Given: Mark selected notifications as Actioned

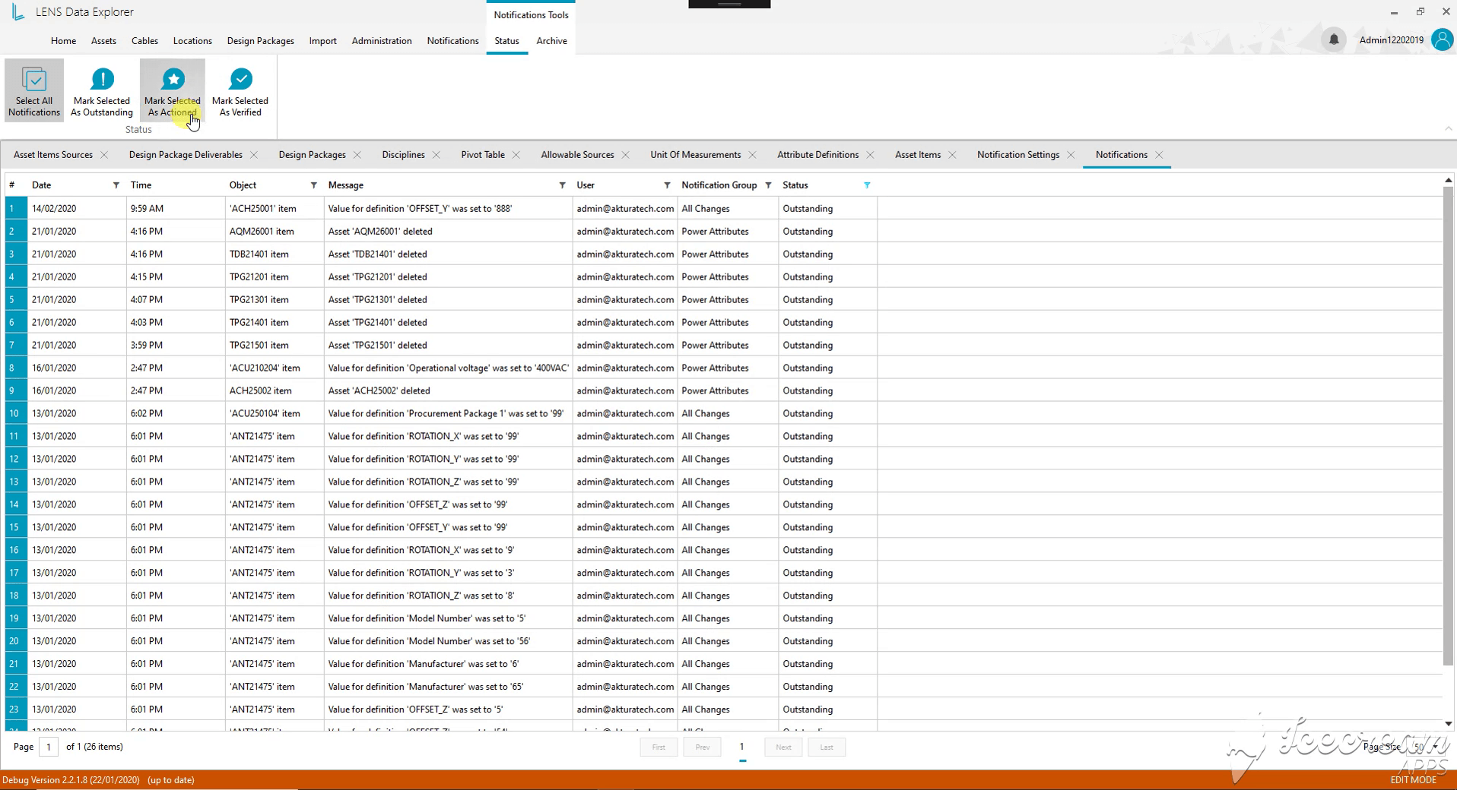Looking at the screenshot, I should tap(173, 92).
